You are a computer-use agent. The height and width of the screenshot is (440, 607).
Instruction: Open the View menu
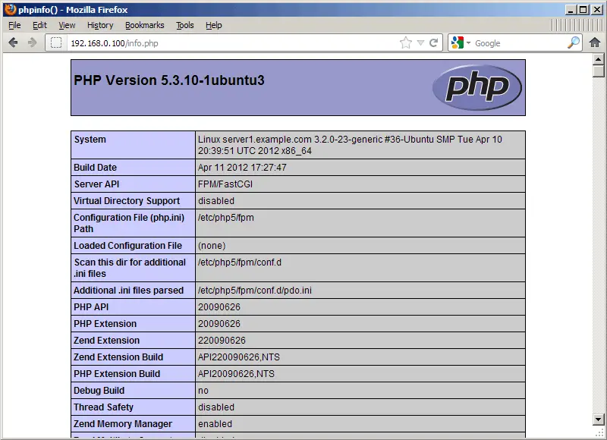tap(67, 25)
